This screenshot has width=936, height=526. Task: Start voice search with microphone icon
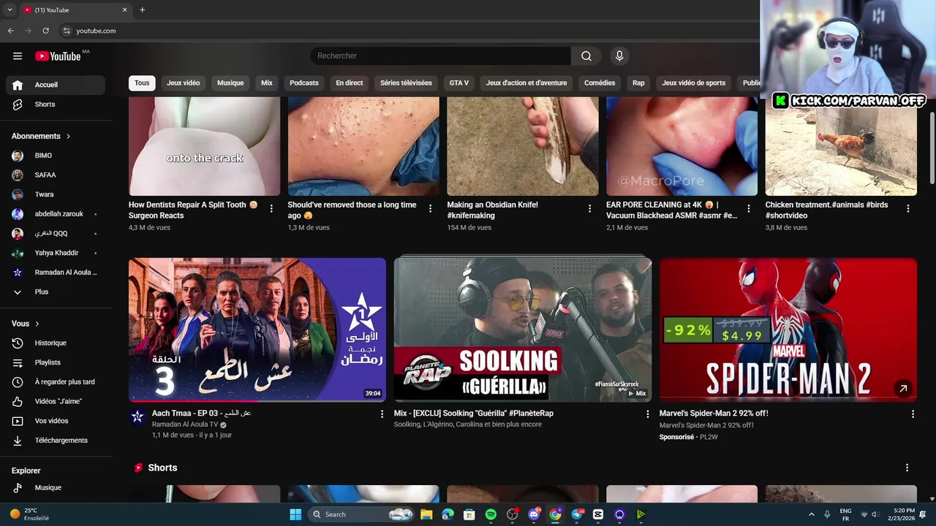[x=619, y=56]
